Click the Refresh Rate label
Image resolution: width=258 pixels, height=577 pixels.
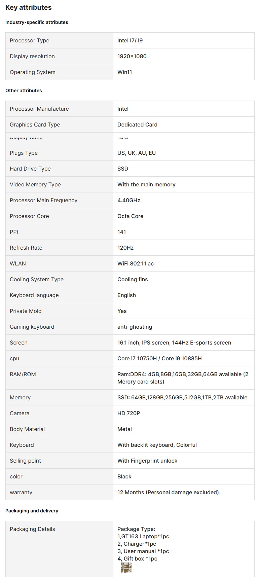26,248
